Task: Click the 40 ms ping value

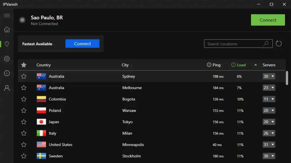Action: [x=217, y=145]
